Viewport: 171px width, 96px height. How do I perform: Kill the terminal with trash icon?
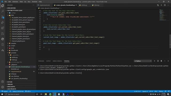161,61
